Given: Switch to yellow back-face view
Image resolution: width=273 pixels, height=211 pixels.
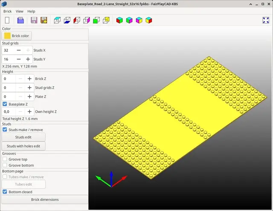Looking at the screenshot, I should coord(106,20).
